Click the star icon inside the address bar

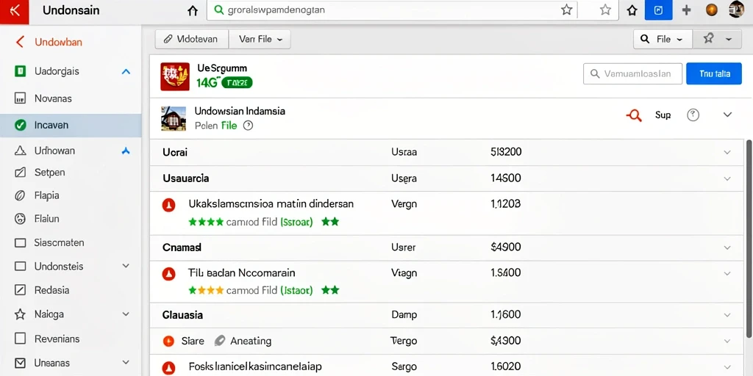567,10
